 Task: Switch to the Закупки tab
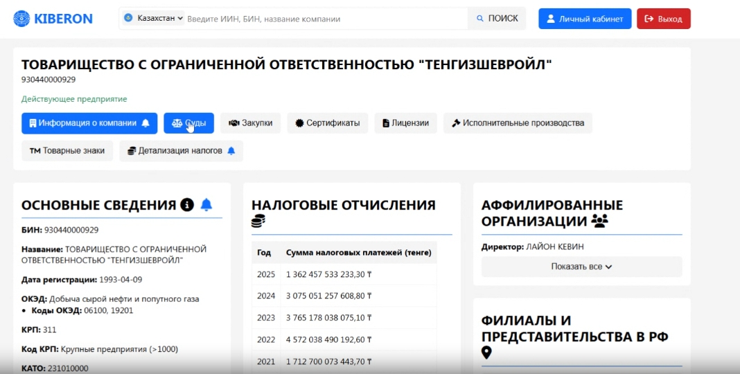point(251,123)
